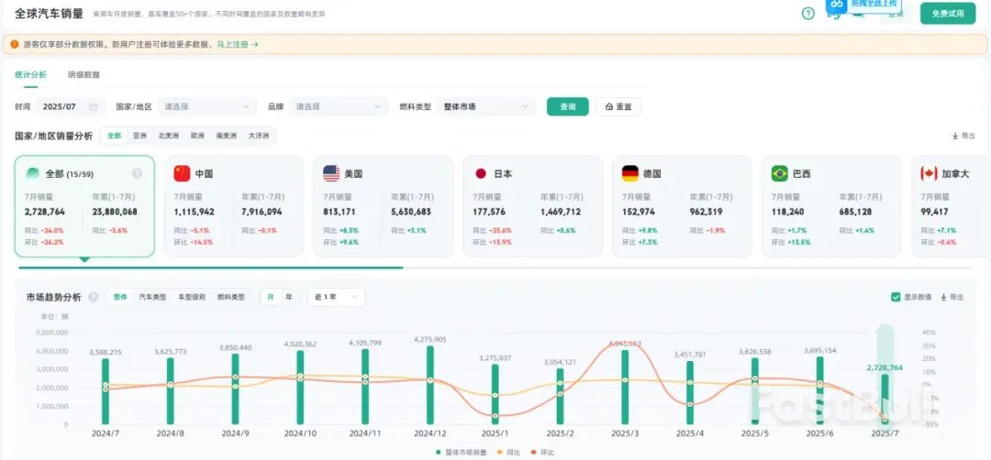Filter regions by 北美洲
Image resolution: width=991 pixels, height=460 pixels.
[x=168, y=136]
